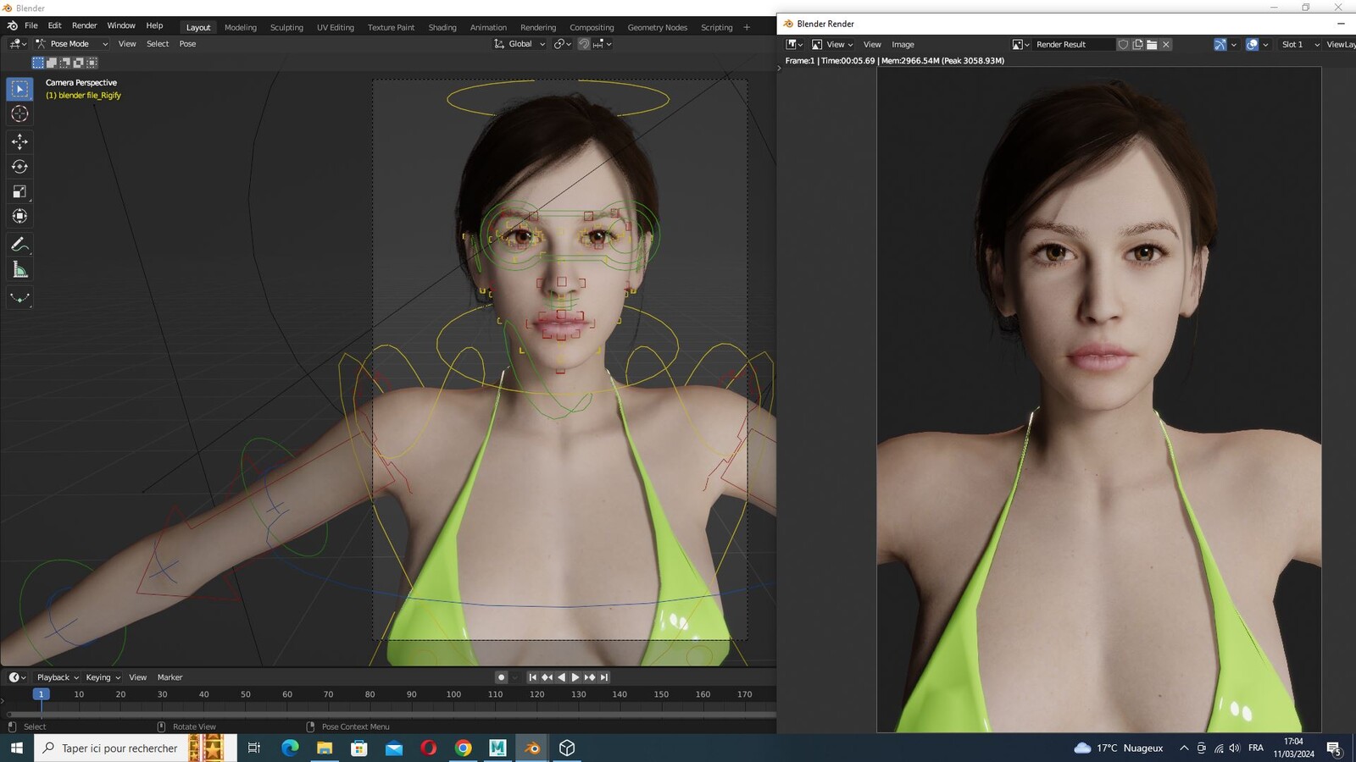1356x762 pixels.
Task: Open the snapping options dropdown
Action: pos(602,44)
